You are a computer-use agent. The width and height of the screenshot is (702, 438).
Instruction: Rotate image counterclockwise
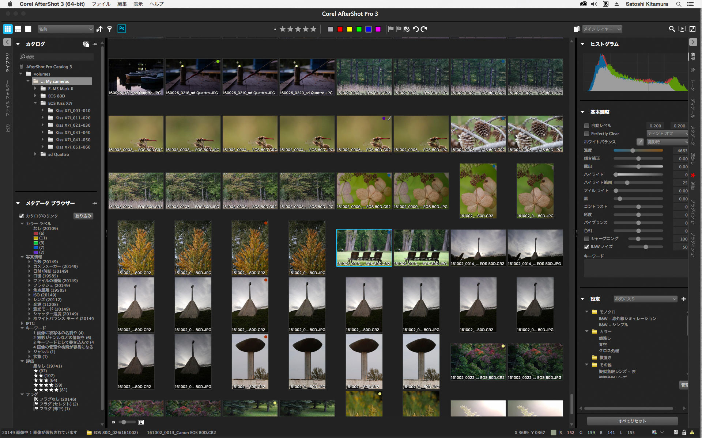pos(416,29)
